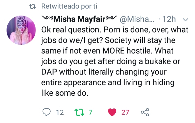This screenshot has width=195, height=123.
Task: Click the reply speech bubble icon
Action: (x=47, y=112)
